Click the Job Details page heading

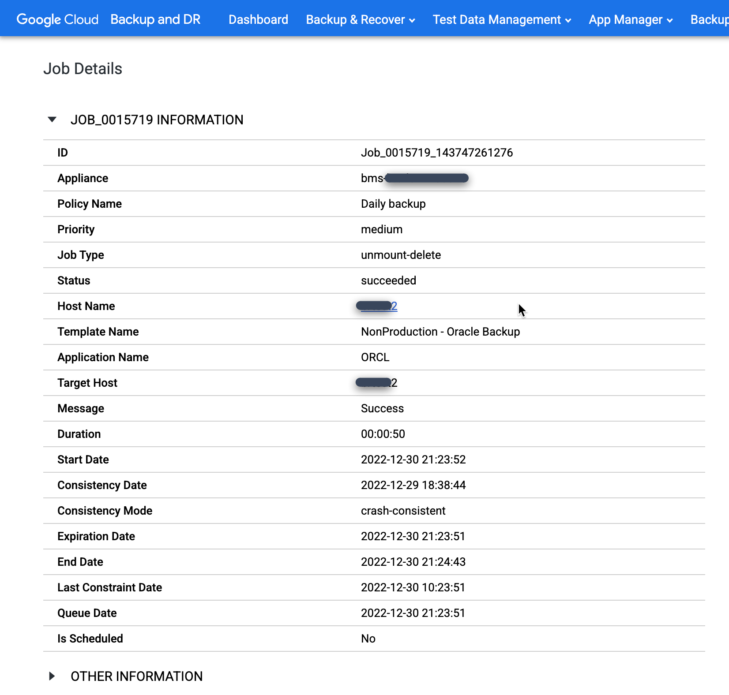[x=83, y=68]
